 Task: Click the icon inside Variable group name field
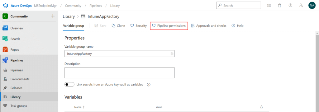coord(172,54)
